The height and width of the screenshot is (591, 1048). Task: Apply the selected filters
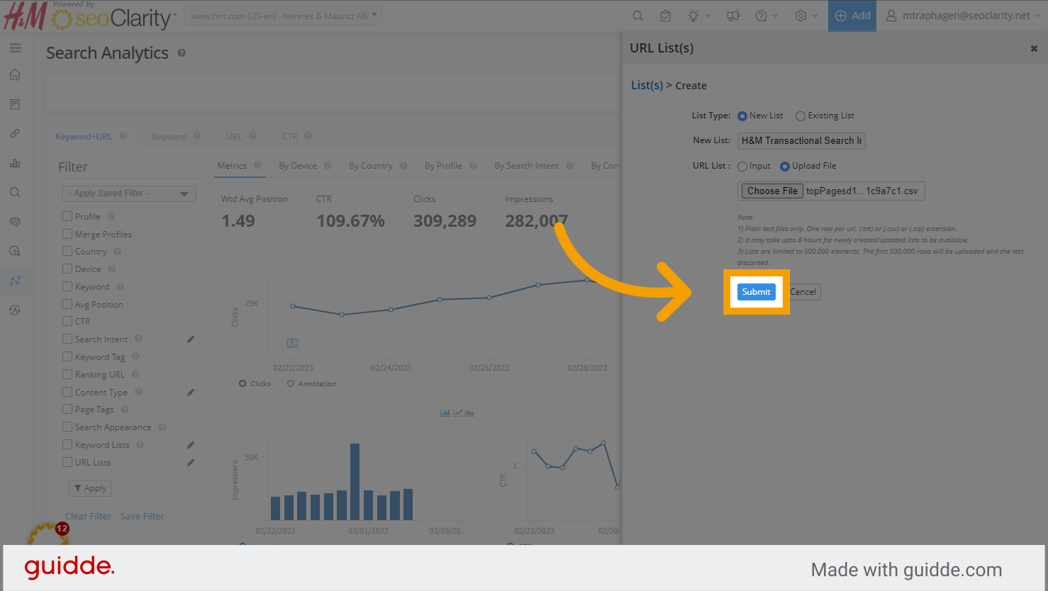point(90,488)
